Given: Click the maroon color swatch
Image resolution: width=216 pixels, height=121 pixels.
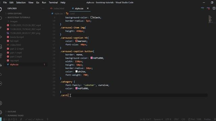Looking at the screenshot, I should tap(77, 41).
